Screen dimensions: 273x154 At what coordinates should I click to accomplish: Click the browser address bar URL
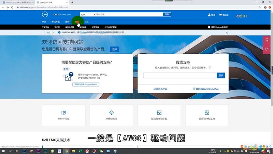point(44,7)
